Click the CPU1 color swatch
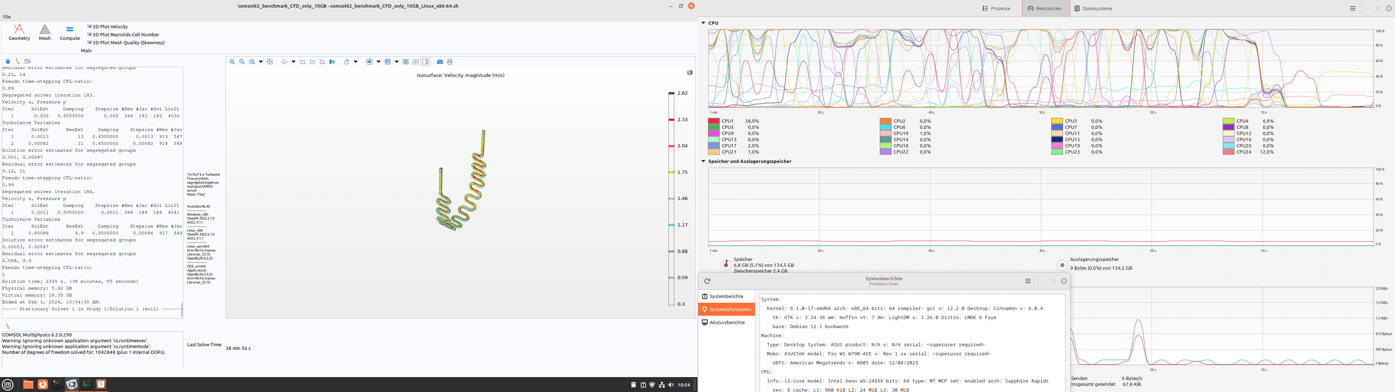 tap(713, 121)
